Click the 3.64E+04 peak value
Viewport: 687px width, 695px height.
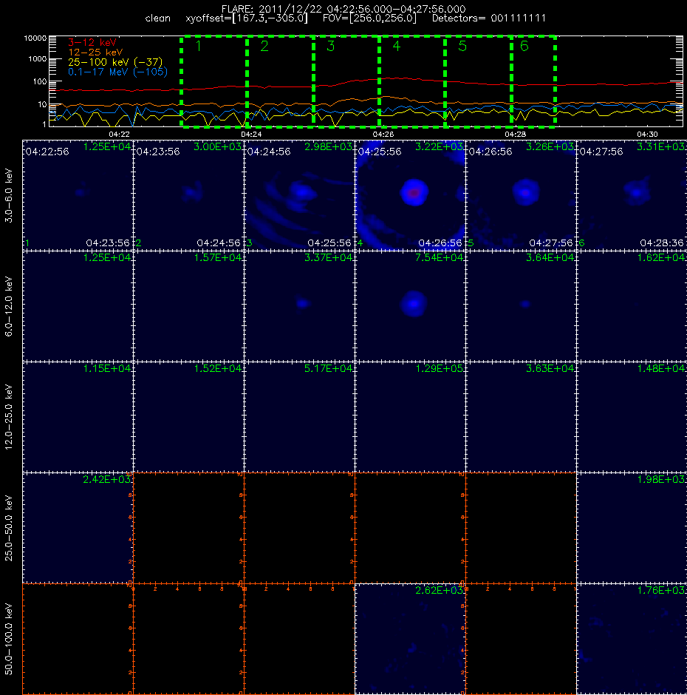point(550,257)
